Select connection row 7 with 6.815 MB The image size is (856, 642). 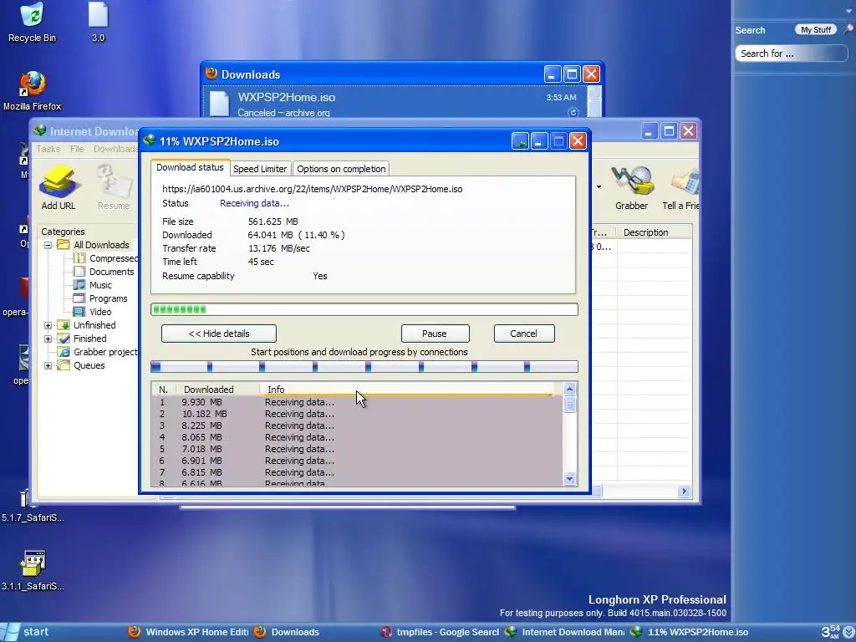[x=358, y=473]
